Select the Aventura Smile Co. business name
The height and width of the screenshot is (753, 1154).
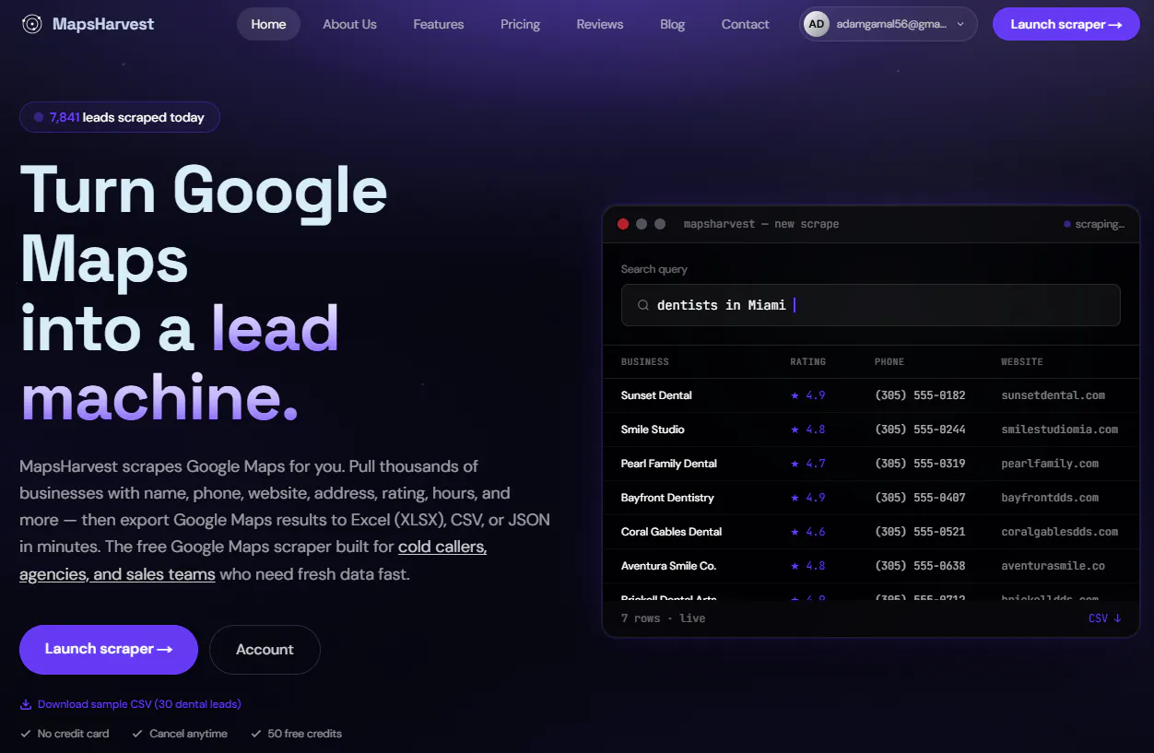coord(668,566)
